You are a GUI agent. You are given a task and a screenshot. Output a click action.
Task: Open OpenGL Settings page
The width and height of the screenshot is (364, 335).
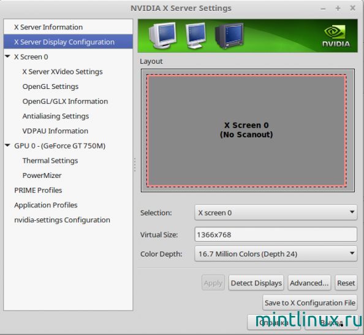50,87
